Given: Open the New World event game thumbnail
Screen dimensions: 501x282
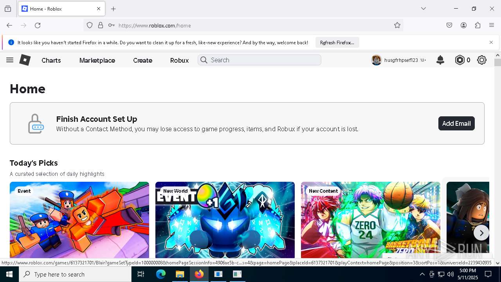Looking at the screenshot, I should 225,220.
